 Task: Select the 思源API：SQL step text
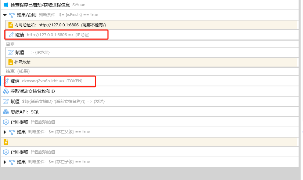25,112
